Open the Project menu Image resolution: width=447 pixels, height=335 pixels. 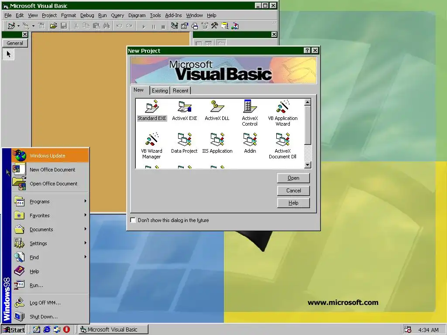[49, 15]
